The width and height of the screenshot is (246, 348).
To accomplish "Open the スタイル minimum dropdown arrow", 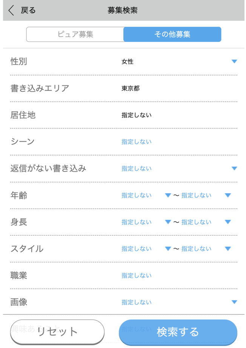I will [168, 249].
